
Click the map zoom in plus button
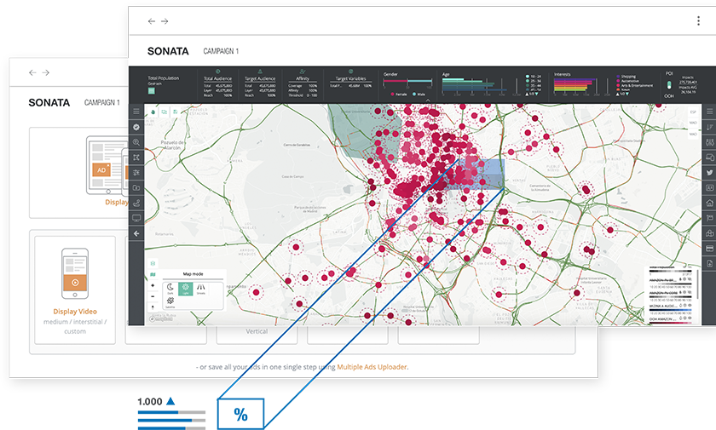152,287
